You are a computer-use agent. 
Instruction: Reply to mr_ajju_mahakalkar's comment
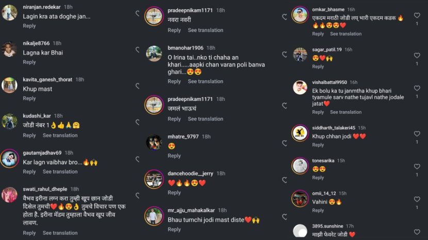(x=174, y=230)
